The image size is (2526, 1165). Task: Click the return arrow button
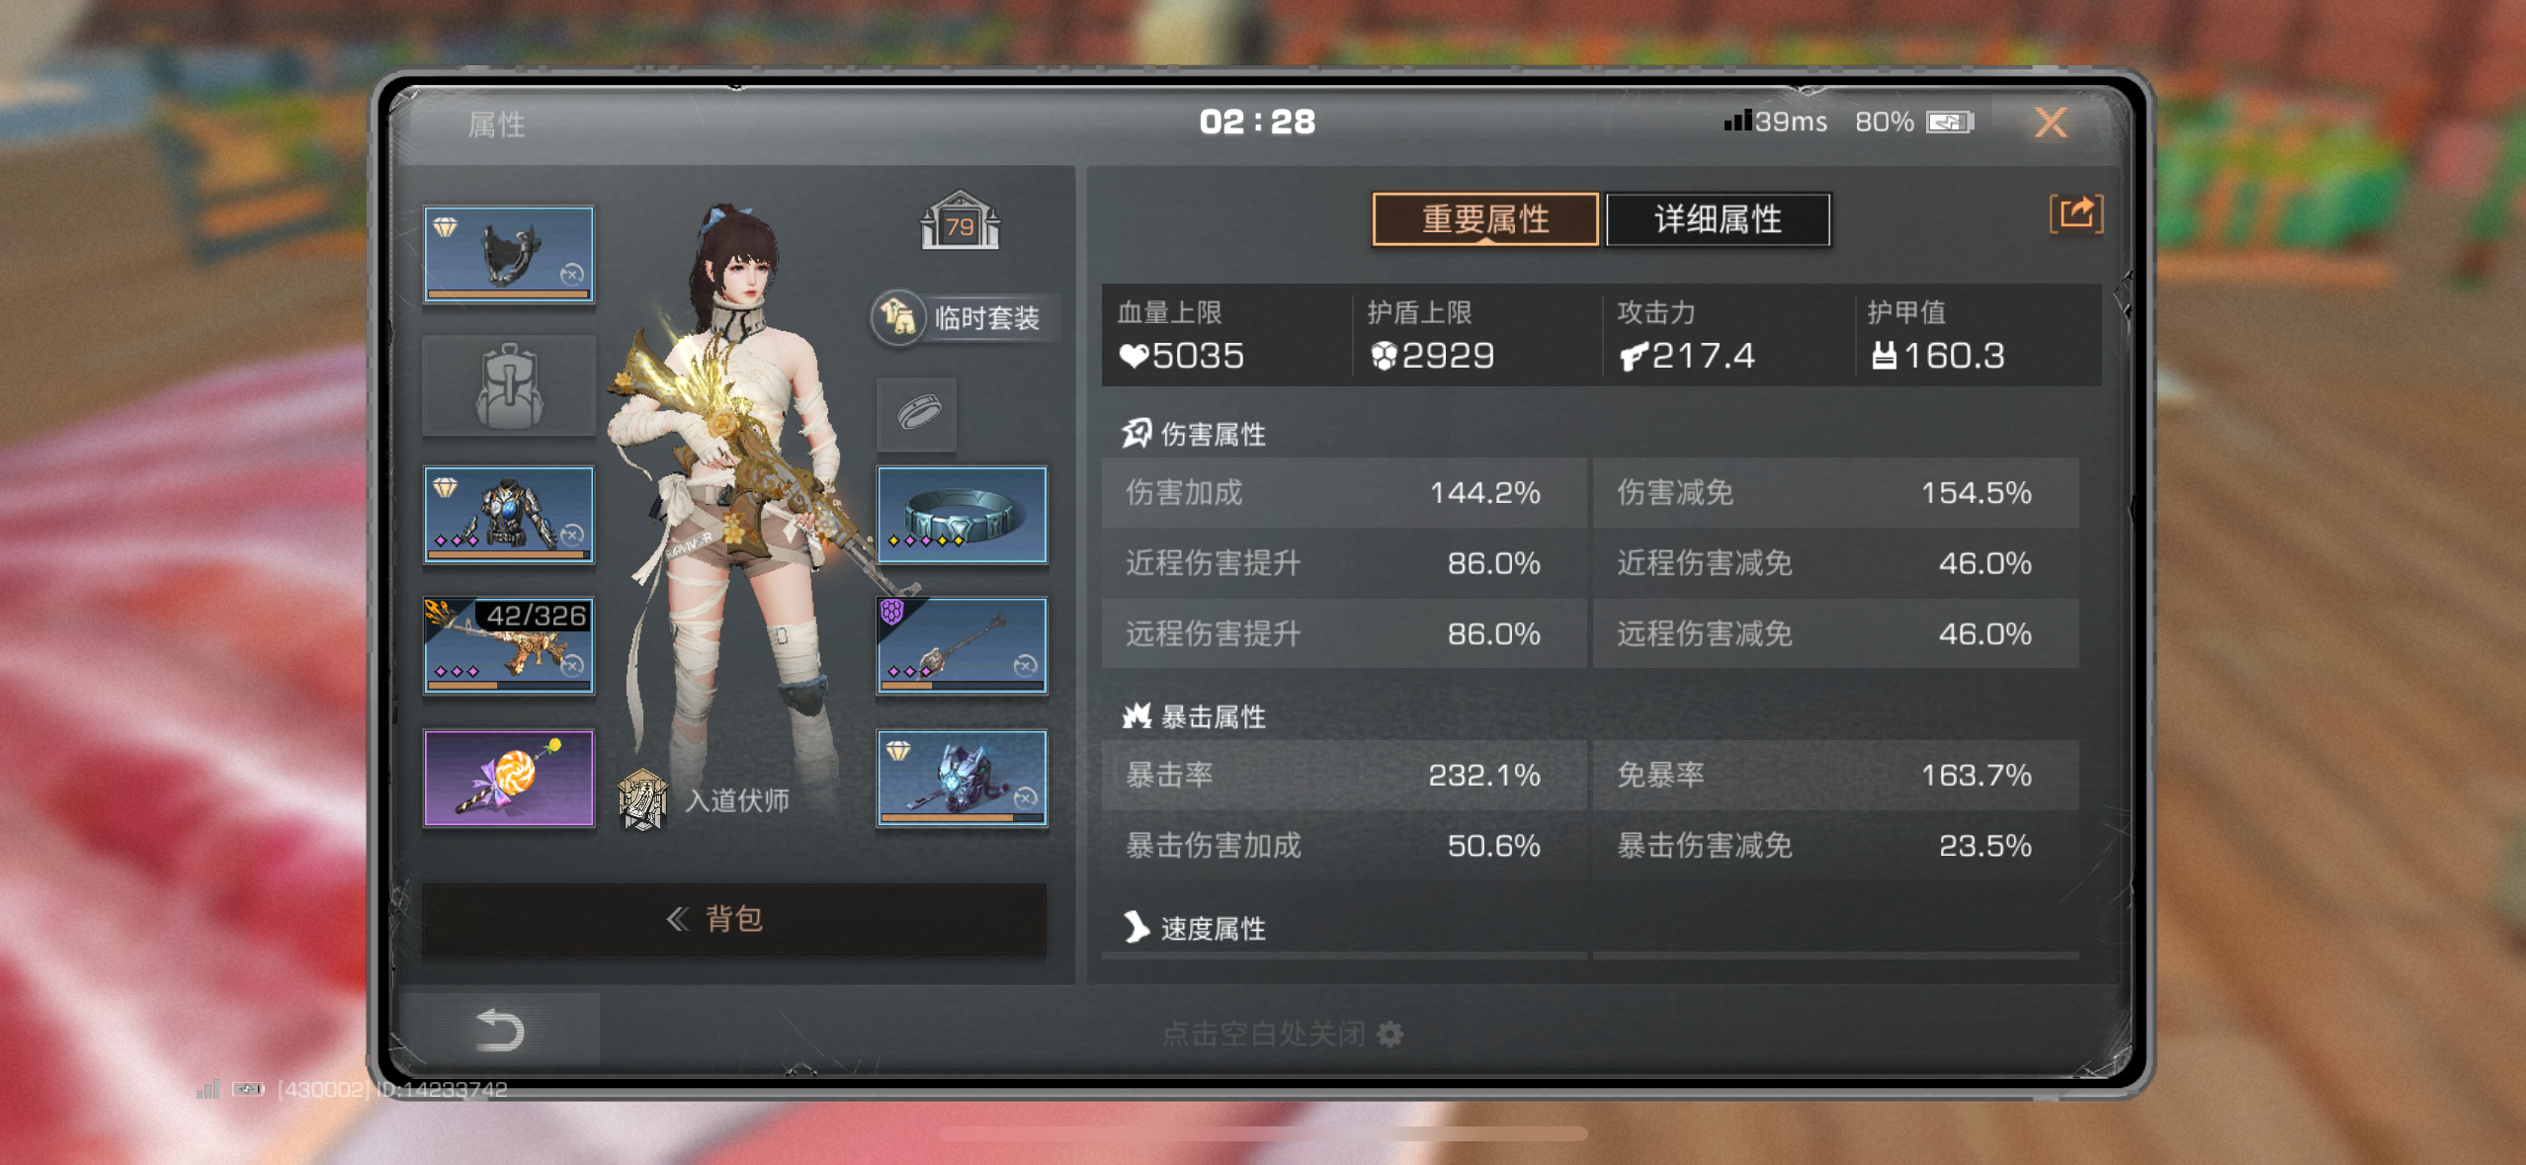499,1030
